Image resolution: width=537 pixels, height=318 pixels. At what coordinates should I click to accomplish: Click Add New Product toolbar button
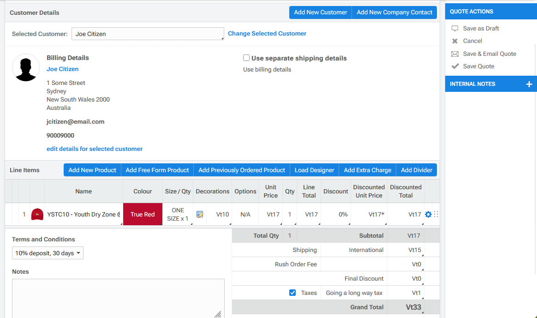point(92,170)
